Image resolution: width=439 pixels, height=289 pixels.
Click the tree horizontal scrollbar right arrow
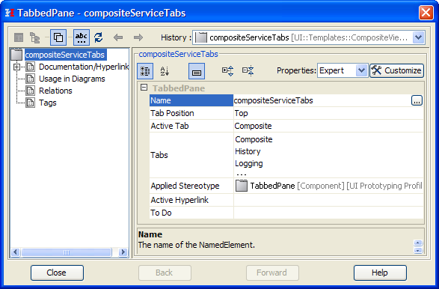(123, 252)
